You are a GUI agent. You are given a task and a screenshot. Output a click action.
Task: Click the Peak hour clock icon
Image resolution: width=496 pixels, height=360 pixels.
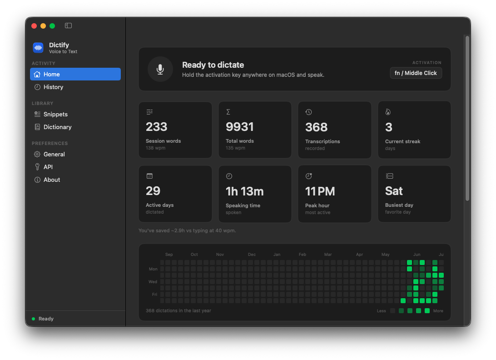pos(309,176)
